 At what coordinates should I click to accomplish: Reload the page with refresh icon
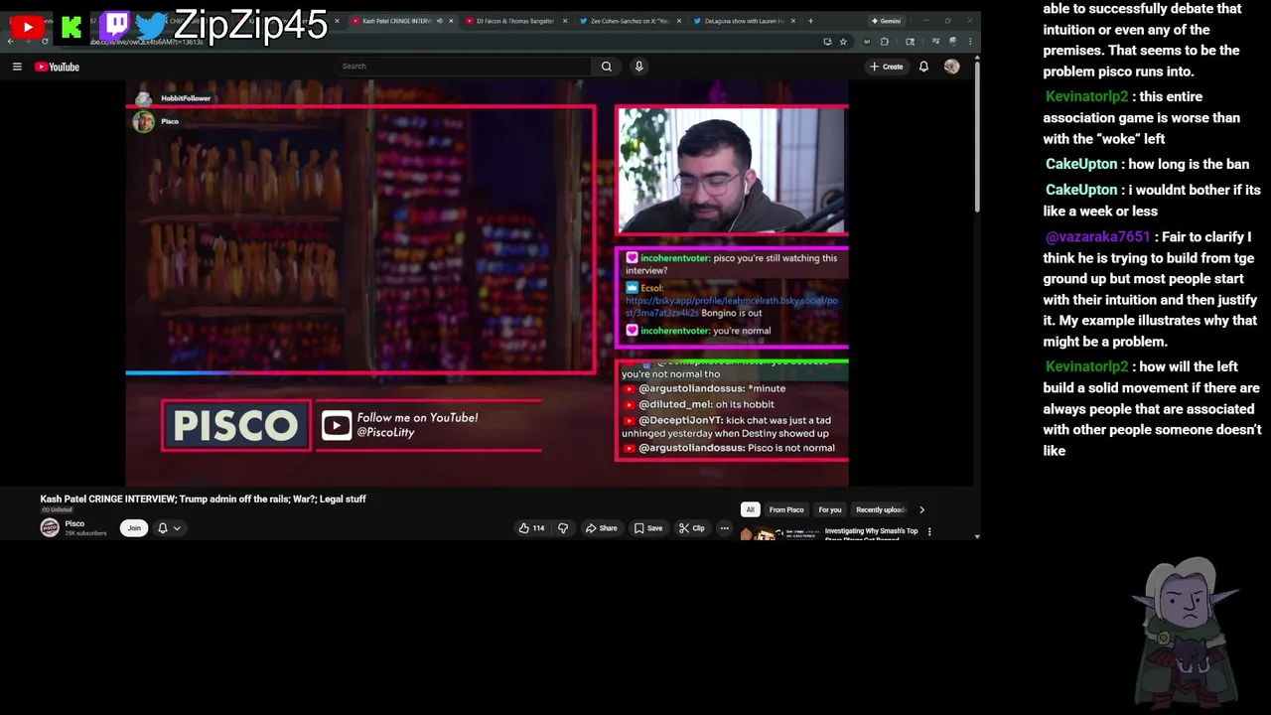45,42
